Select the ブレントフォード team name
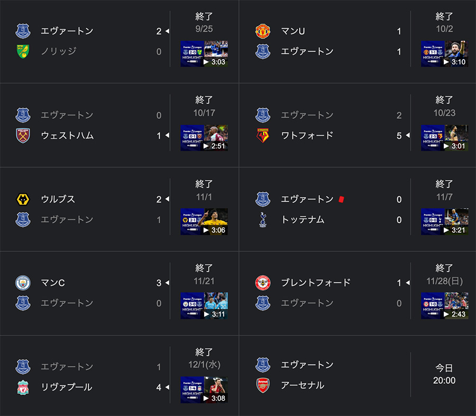The image size is (476, 416). pos(316,283)
